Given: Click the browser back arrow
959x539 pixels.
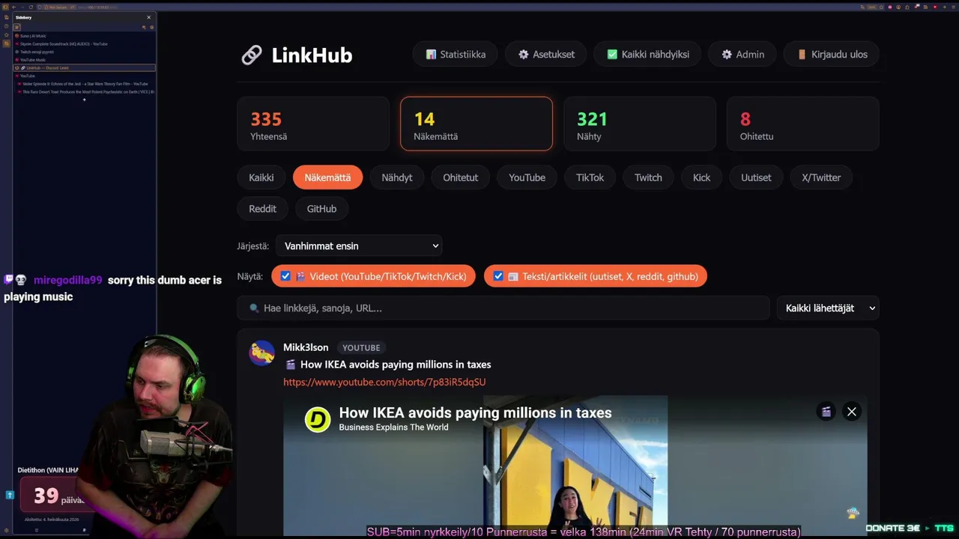Looking at the screenshot, I should [x=13, y=7].
